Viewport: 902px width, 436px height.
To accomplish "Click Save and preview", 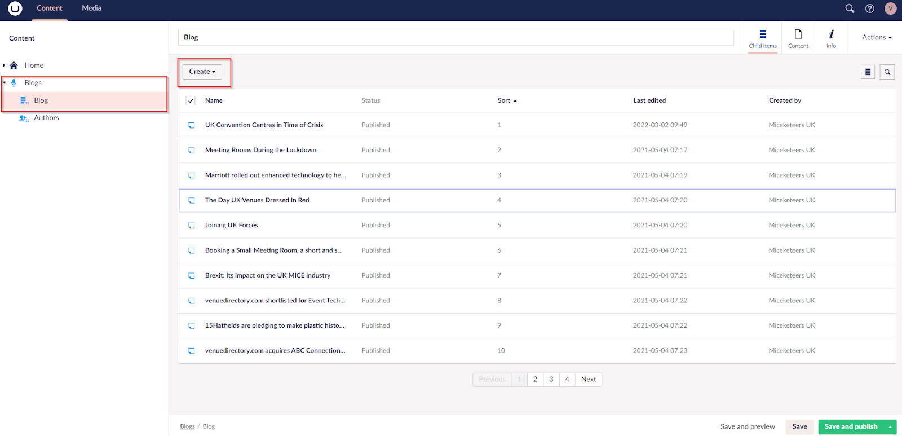I will (x=748, y=427).
